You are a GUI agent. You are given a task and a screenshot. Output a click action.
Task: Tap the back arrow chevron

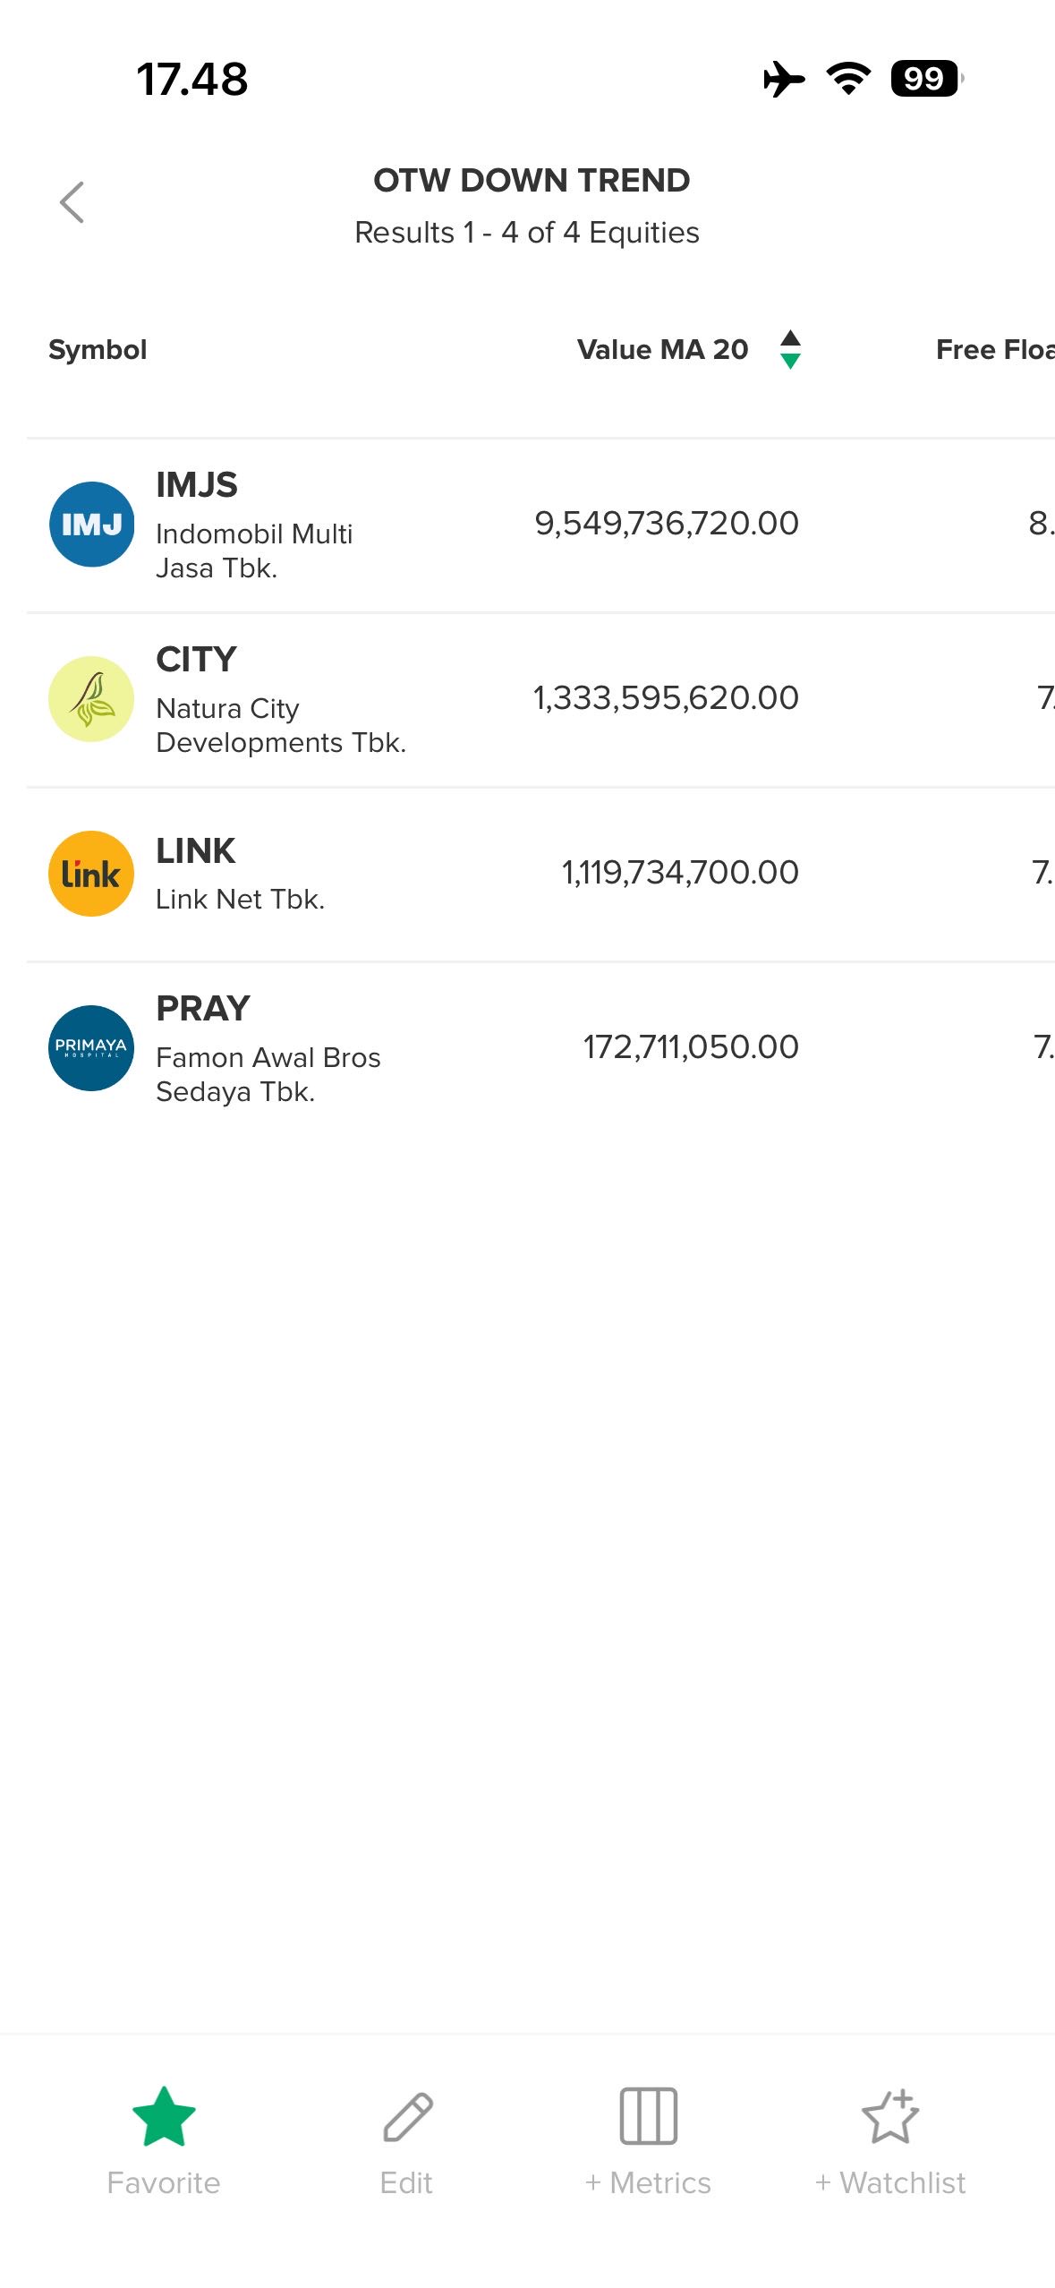point(72,202)
